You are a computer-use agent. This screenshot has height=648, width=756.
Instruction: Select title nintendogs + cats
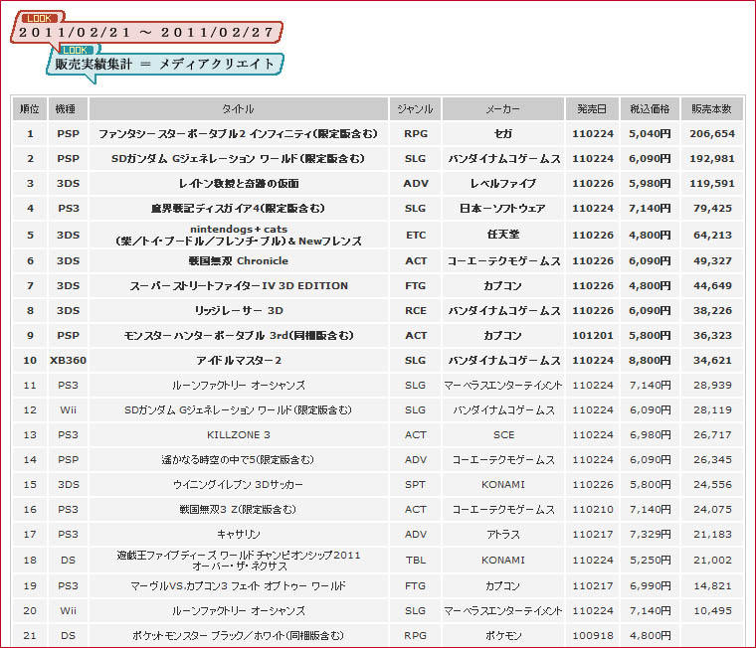click(x=238, y=236)
